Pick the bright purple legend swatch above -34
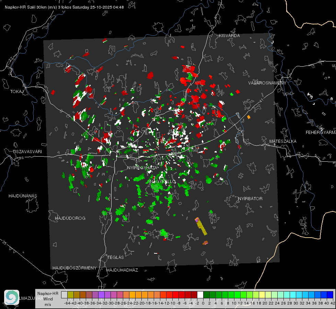This screenshot has height=309, width=336. 101,295
